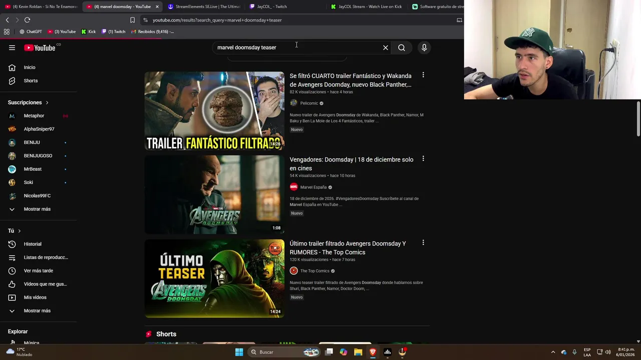Viewport: 641px width, 360px height.
Task: Bookmark this page with the bookmark icon
Action: (132, 20)
